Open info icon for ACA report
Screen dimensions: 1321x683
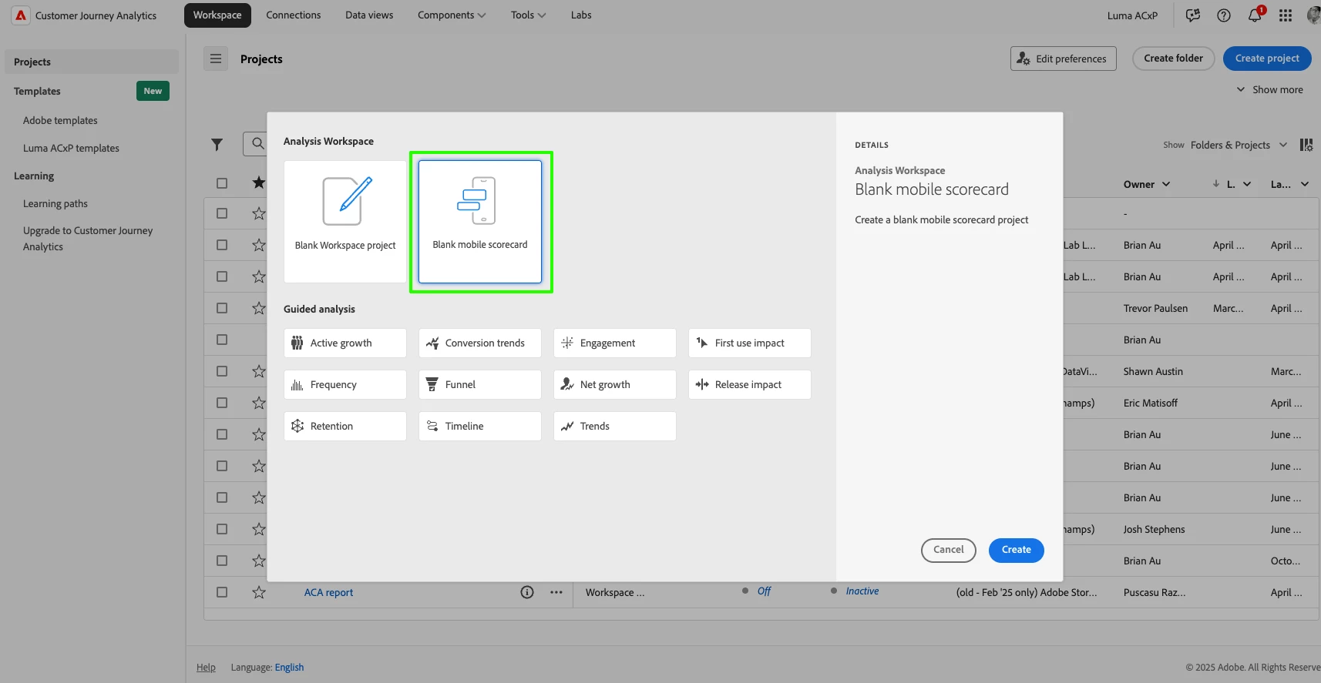click(527, 592)
